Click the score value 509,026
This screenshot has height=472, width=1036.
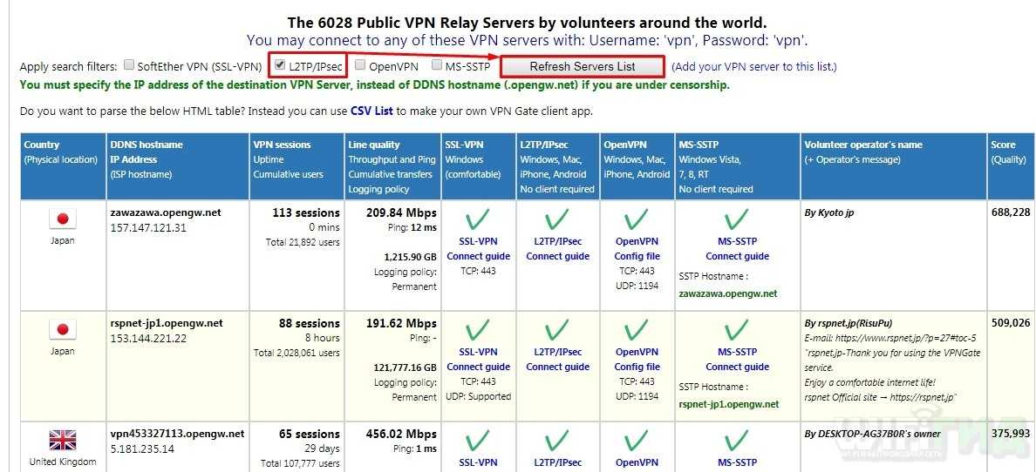1011,323
